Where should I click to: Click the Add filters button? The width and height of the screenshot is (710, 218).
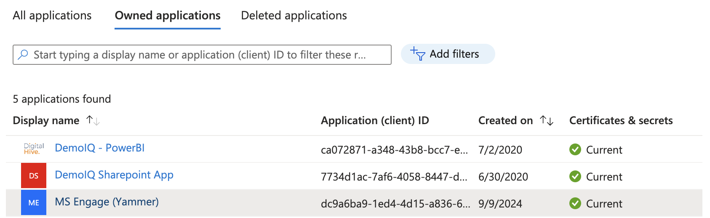coord(448,54)
